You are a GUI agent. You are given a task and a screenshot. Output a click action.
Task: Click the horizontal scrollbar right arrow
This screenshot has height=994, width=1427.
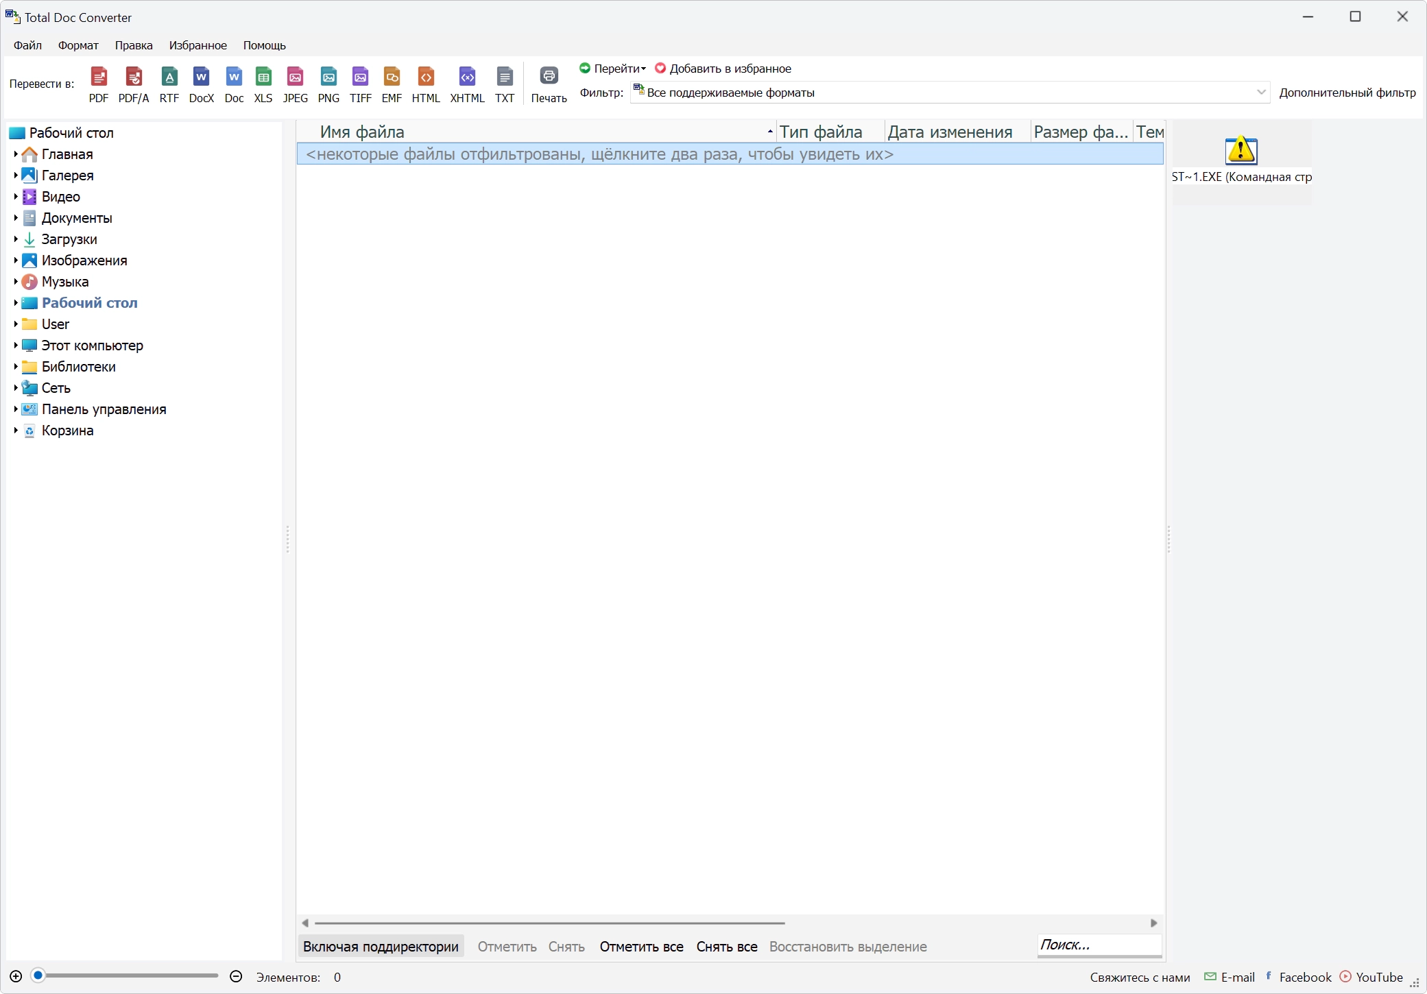point(1154,923)
